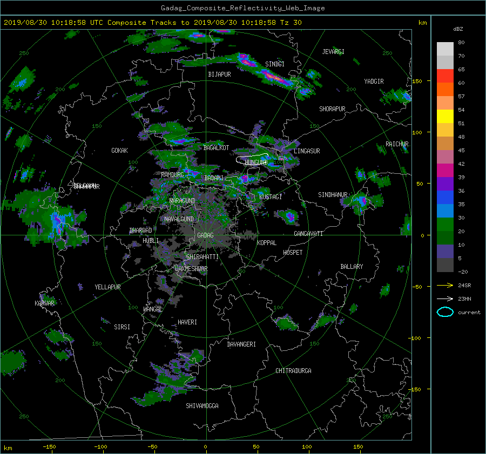Click the GOKAK city label
The height and width of the screenshot is (454, 486).
pos(120,151)
